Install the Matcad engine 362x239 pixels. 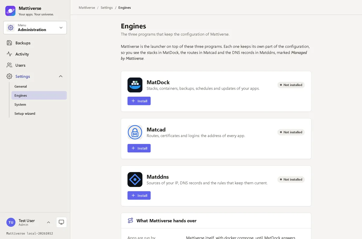tap(139, 148)
